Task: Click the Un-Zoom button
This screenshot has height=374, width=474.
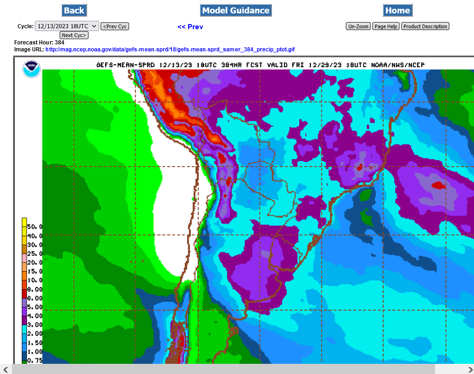Action: coord(358,26)
